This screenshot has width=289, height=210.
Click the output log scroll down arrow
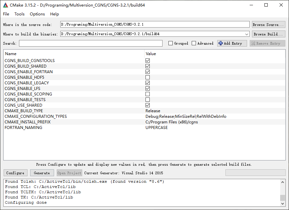(x=282, y=204)
